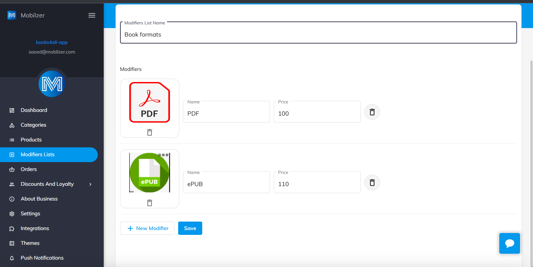Delete the ePUB modifier row
This screenshot has width=533, height=267.
372,182
